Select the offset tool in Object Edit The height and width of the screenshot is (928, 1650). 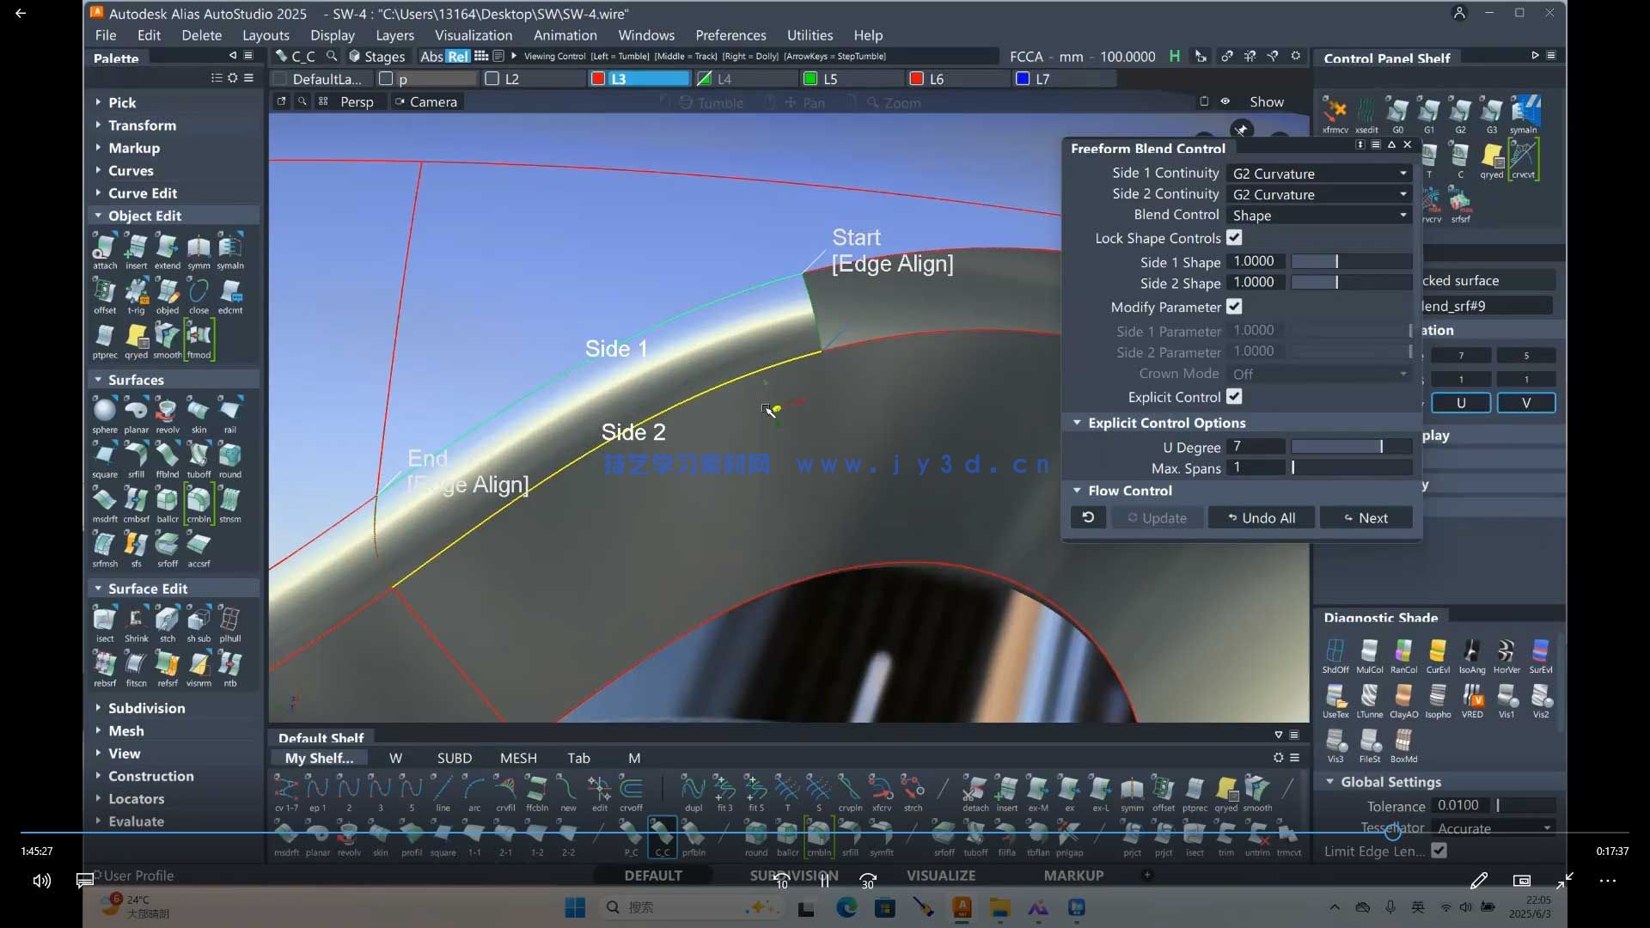105,292
